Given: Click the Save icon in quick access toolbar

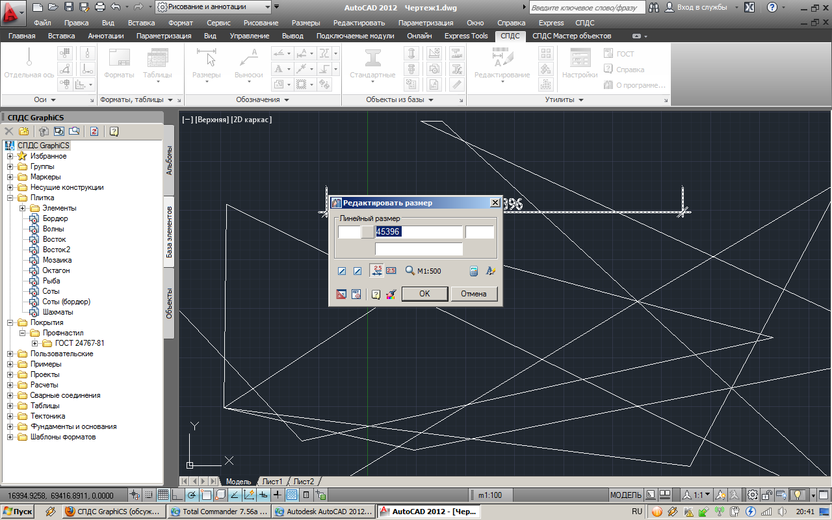Looking at the screenshot, I should (68, 7).
